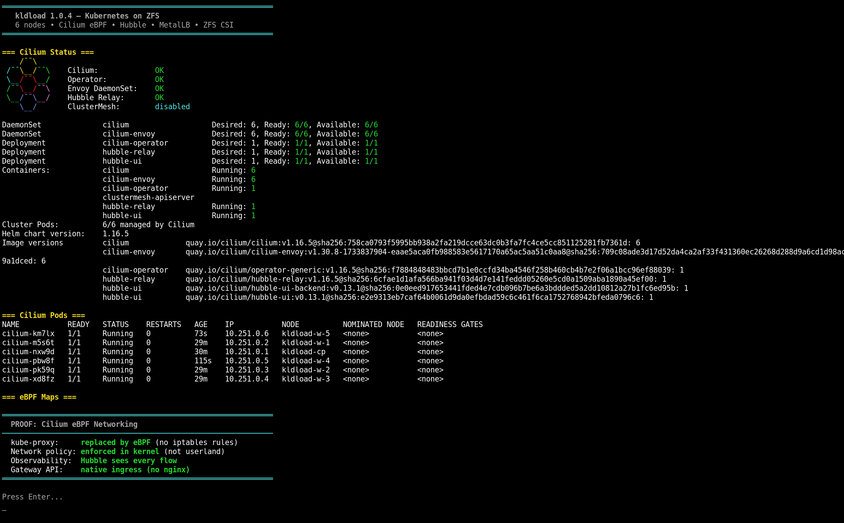This screenshot has height=523, width=844.
Task: Click the "Press Enter..." prompt
Action: (x=33, y=497)
